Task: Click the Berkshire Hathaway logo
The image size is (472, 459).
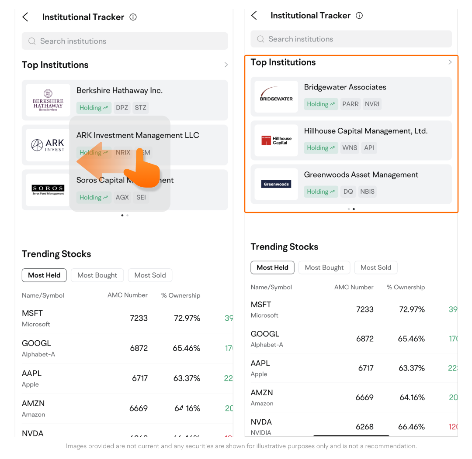Action: point(48,100)
